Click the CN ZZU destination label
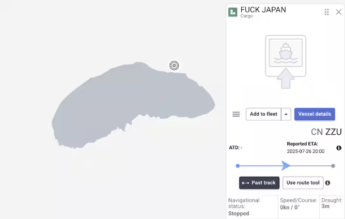345x219 pixels. pyautogui.click(x=326, y=132)
